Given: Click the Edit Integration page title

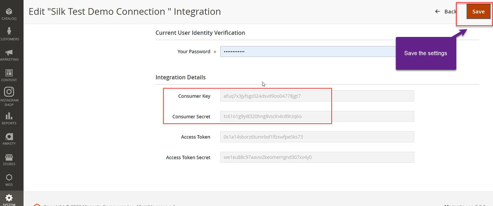Looking at the screenshot, I should (125, 12).
